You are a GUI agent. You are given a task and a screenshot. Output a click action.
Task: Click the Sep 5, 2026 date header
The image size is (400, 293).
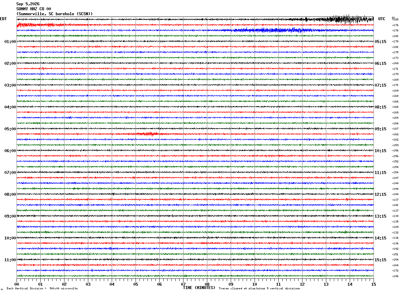[x=28, y=4]
